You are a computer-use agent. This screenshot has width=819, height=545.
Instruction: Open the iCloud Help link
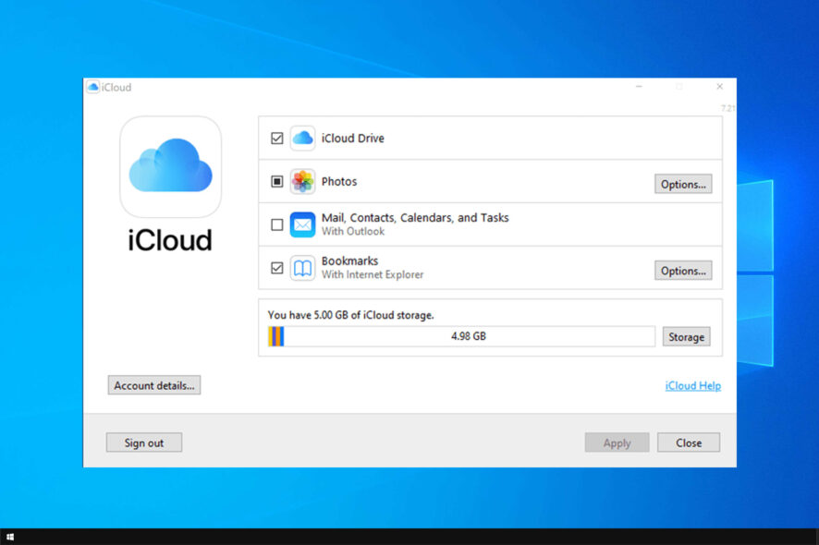click(692, 386)
